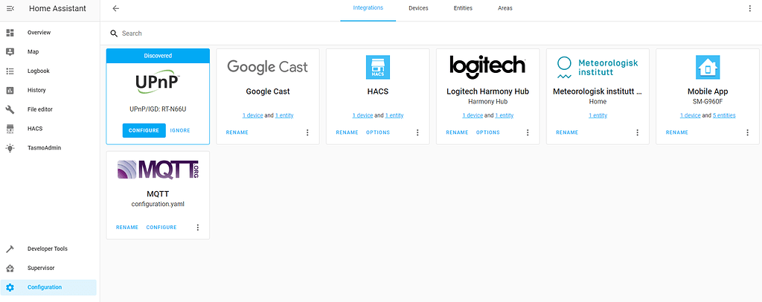
Task: Configure the discovered UPnP integration
Action: coord(144,130)
